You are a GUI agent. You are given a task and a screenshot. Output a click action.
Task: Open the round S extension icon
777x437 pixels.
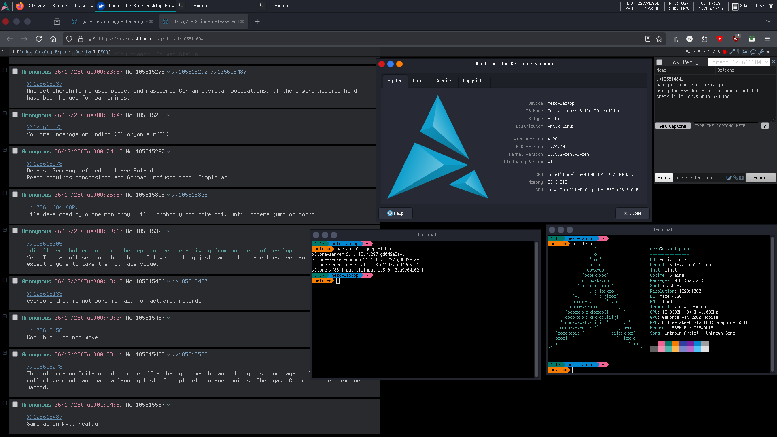tap(690, 39)
